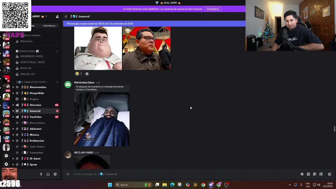Open the BOTS: 26 channel

(x=37, y=68)
